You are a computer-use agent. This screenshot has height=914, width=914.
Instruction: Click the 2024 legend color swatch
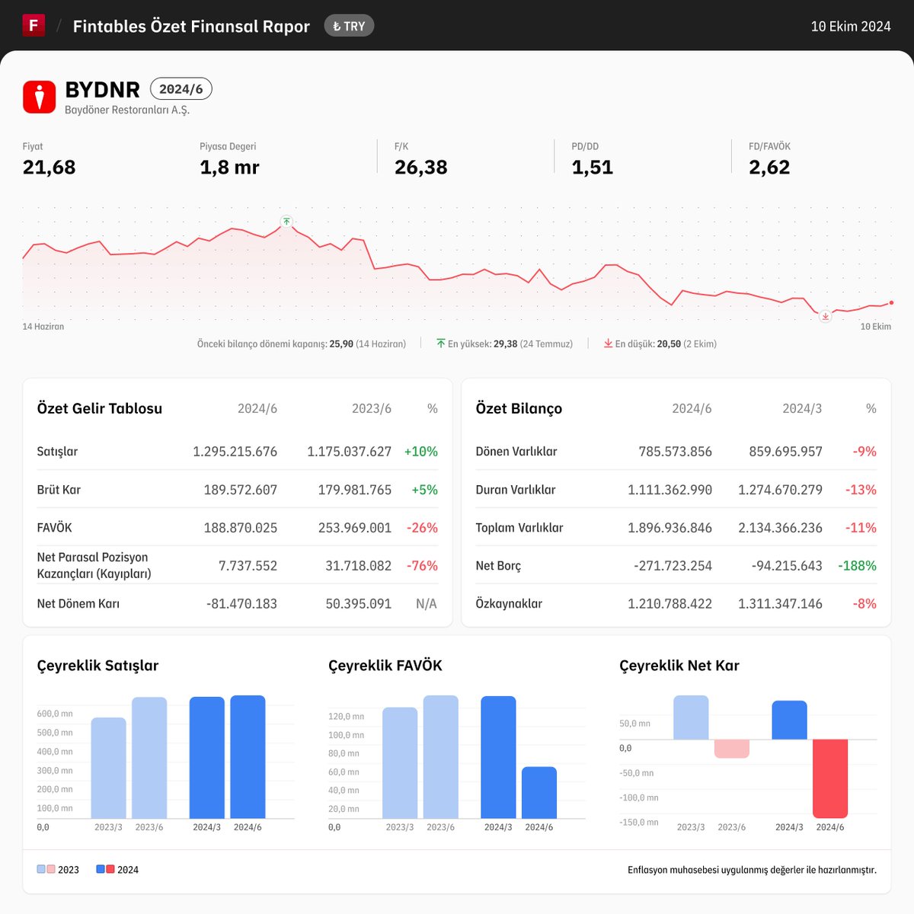[105, 869]
